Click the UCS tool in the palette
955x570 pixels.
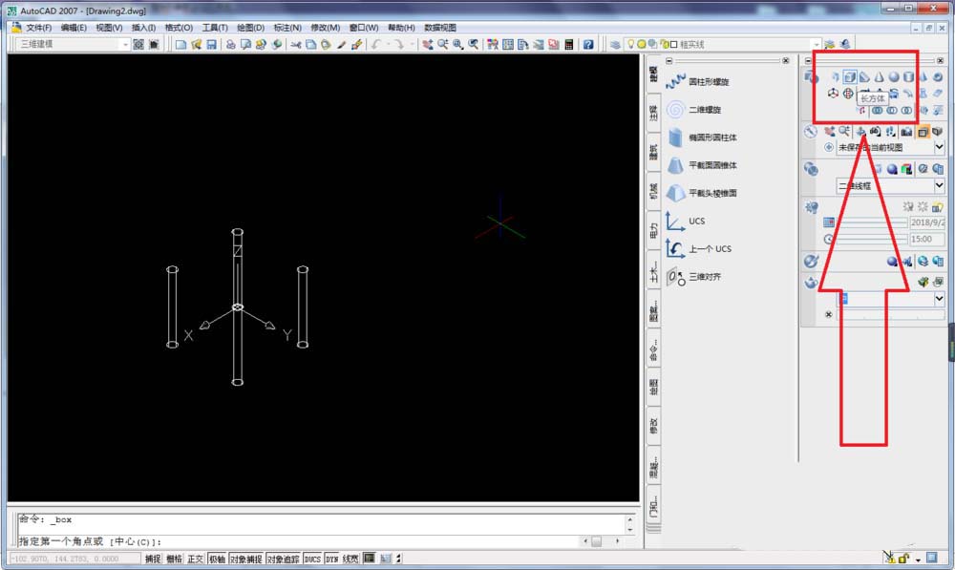pos(674,221)
